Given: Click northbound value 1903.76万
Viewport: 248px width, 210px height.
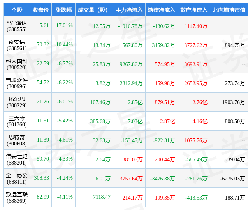Looking at the screenshot, I should coord(234,102).
